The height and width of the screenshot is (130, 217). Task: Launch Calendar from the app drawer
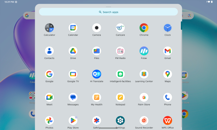tap(73, 28)
